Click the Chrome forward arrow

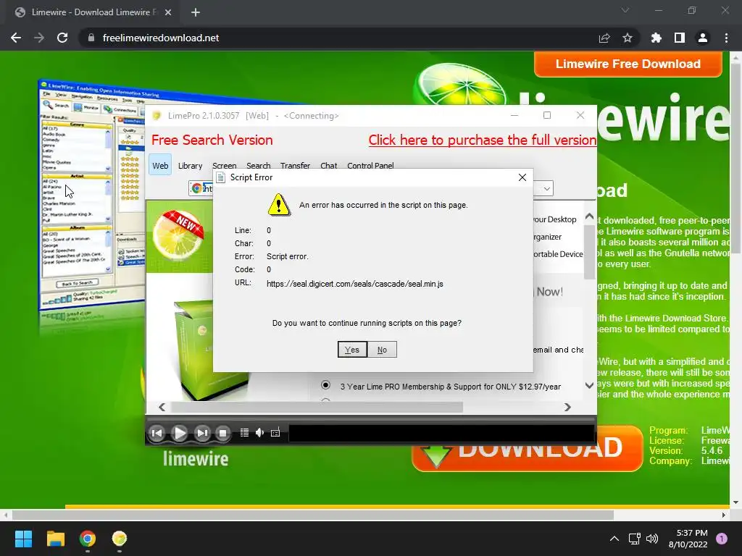click(39, 38)
